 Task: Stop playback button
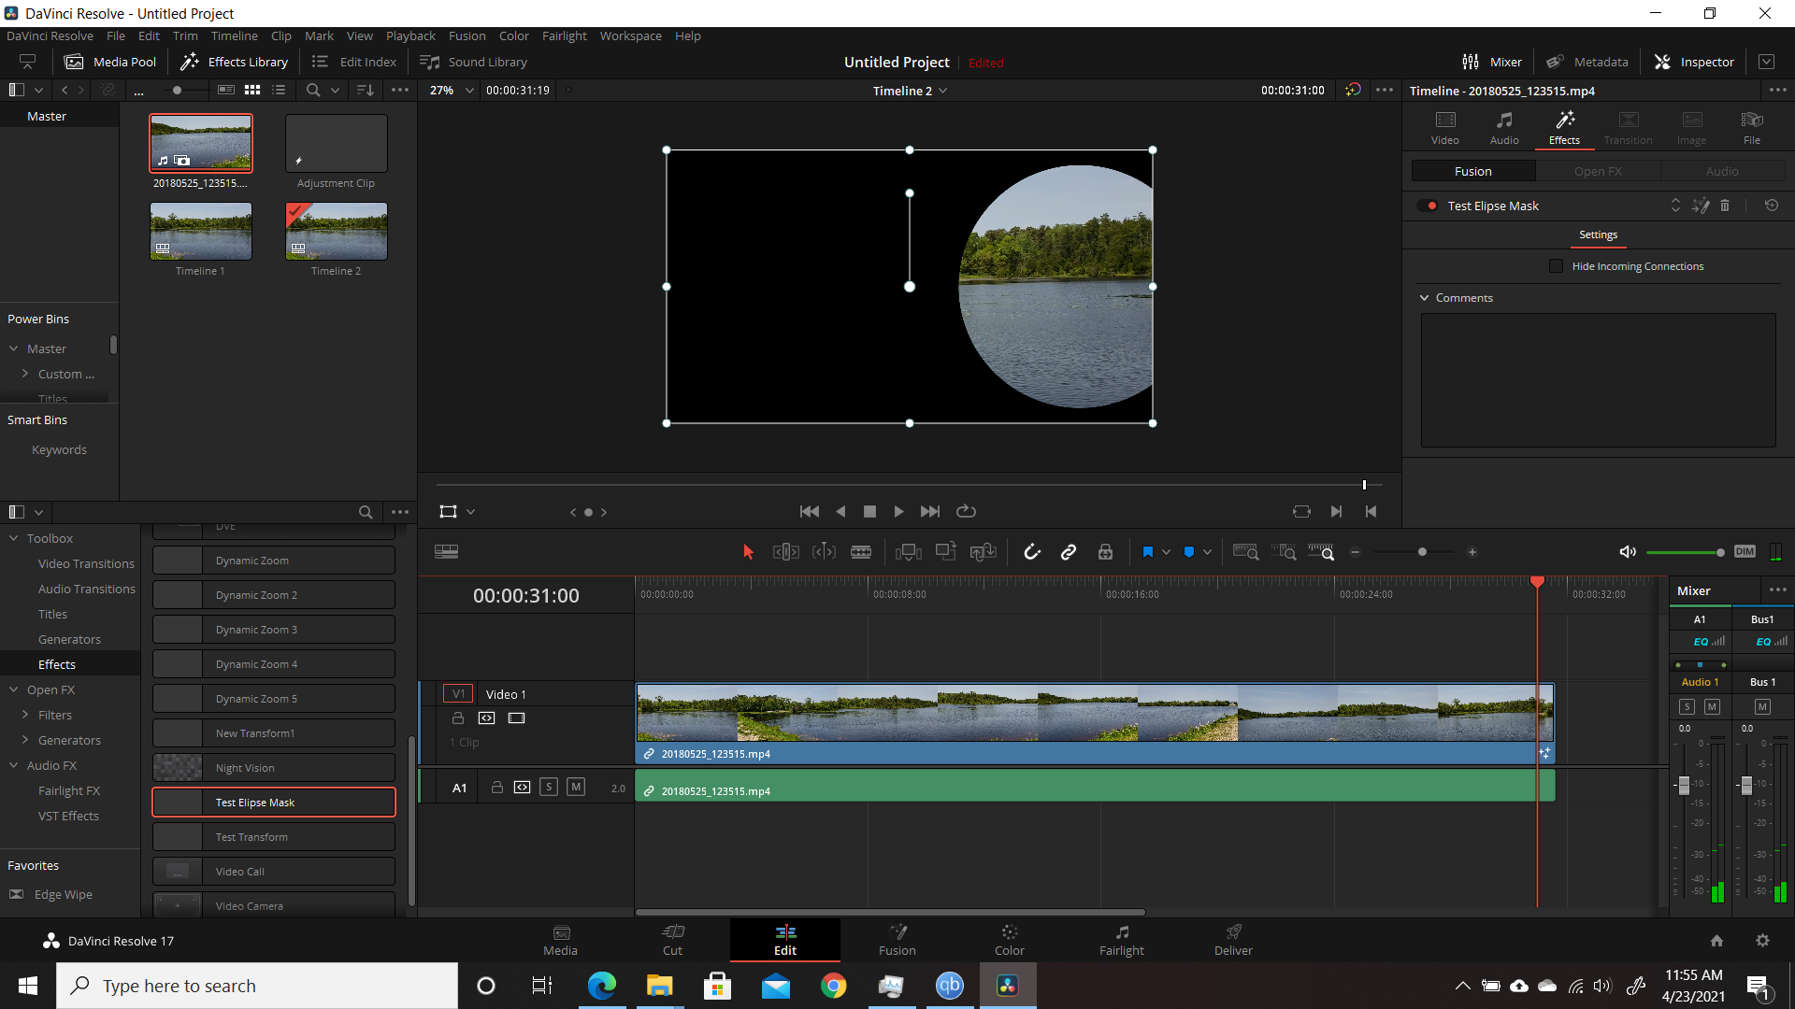pos(869,511)
